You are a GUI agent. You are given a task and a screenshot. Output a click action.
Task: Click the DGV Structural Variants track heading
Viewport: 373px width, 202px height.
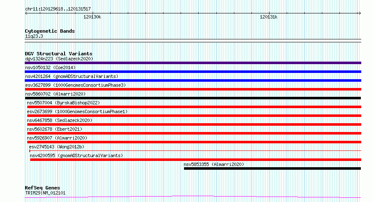coord(59,54)
